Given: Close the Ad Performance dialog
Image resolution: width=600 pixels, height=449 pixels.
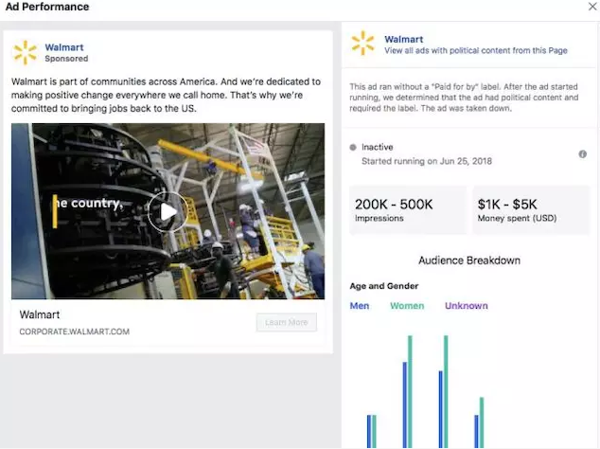Looking at the screenshot, I should pyautogui.click(x=592, y=6).
